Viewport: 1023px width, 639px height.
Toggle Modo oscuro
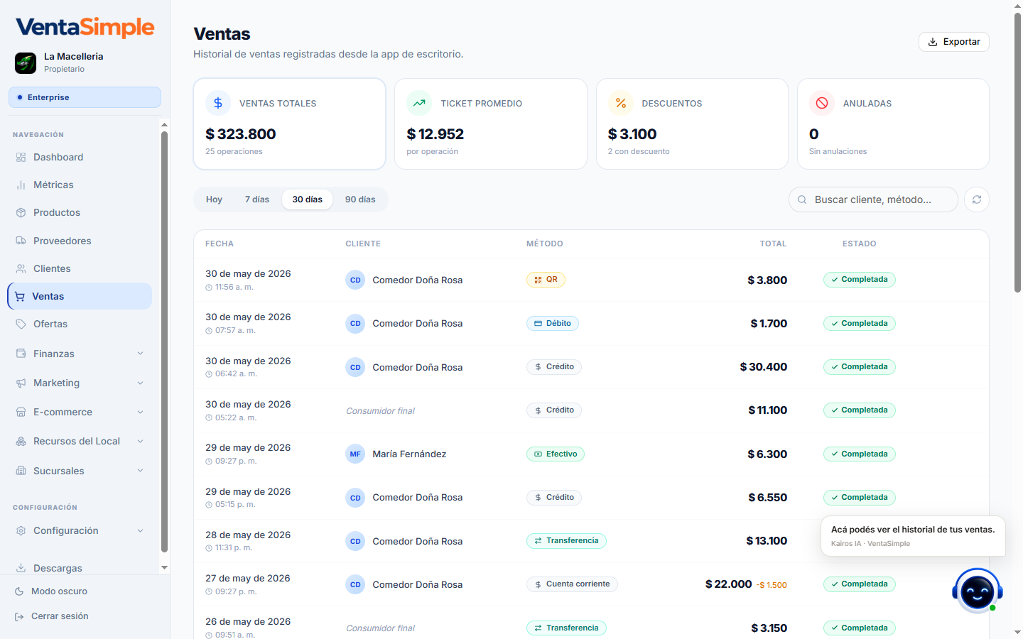[x=59, y=591]
